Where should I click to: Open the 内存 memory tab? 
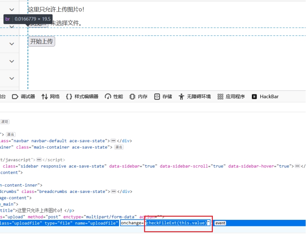138,96
